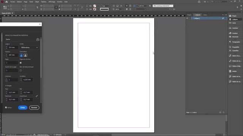Save document preset icon next to Demo

pyautogui.click(x=38, y=39)
